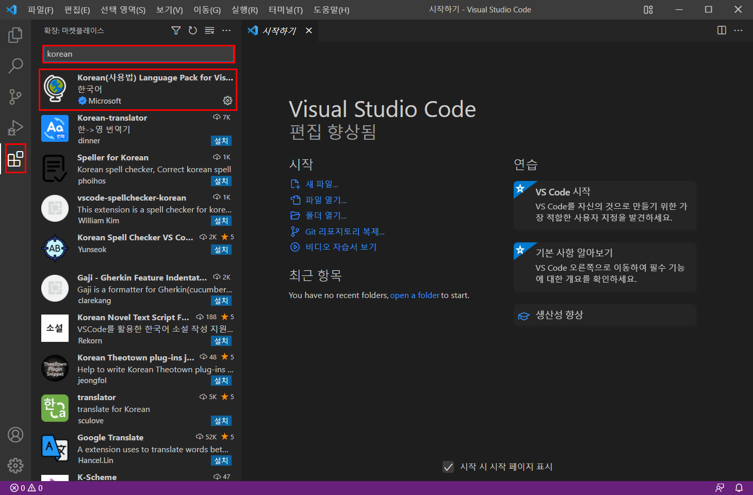Install Speller for Korean extension

coord(221,181)
